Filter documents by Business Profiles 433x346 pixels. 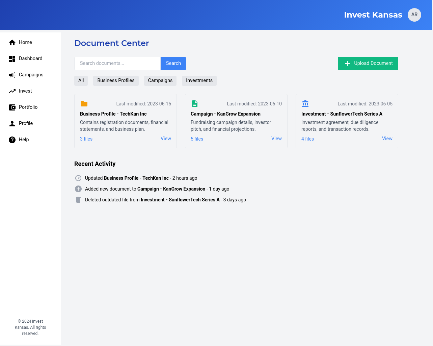[x=116, y=80]
